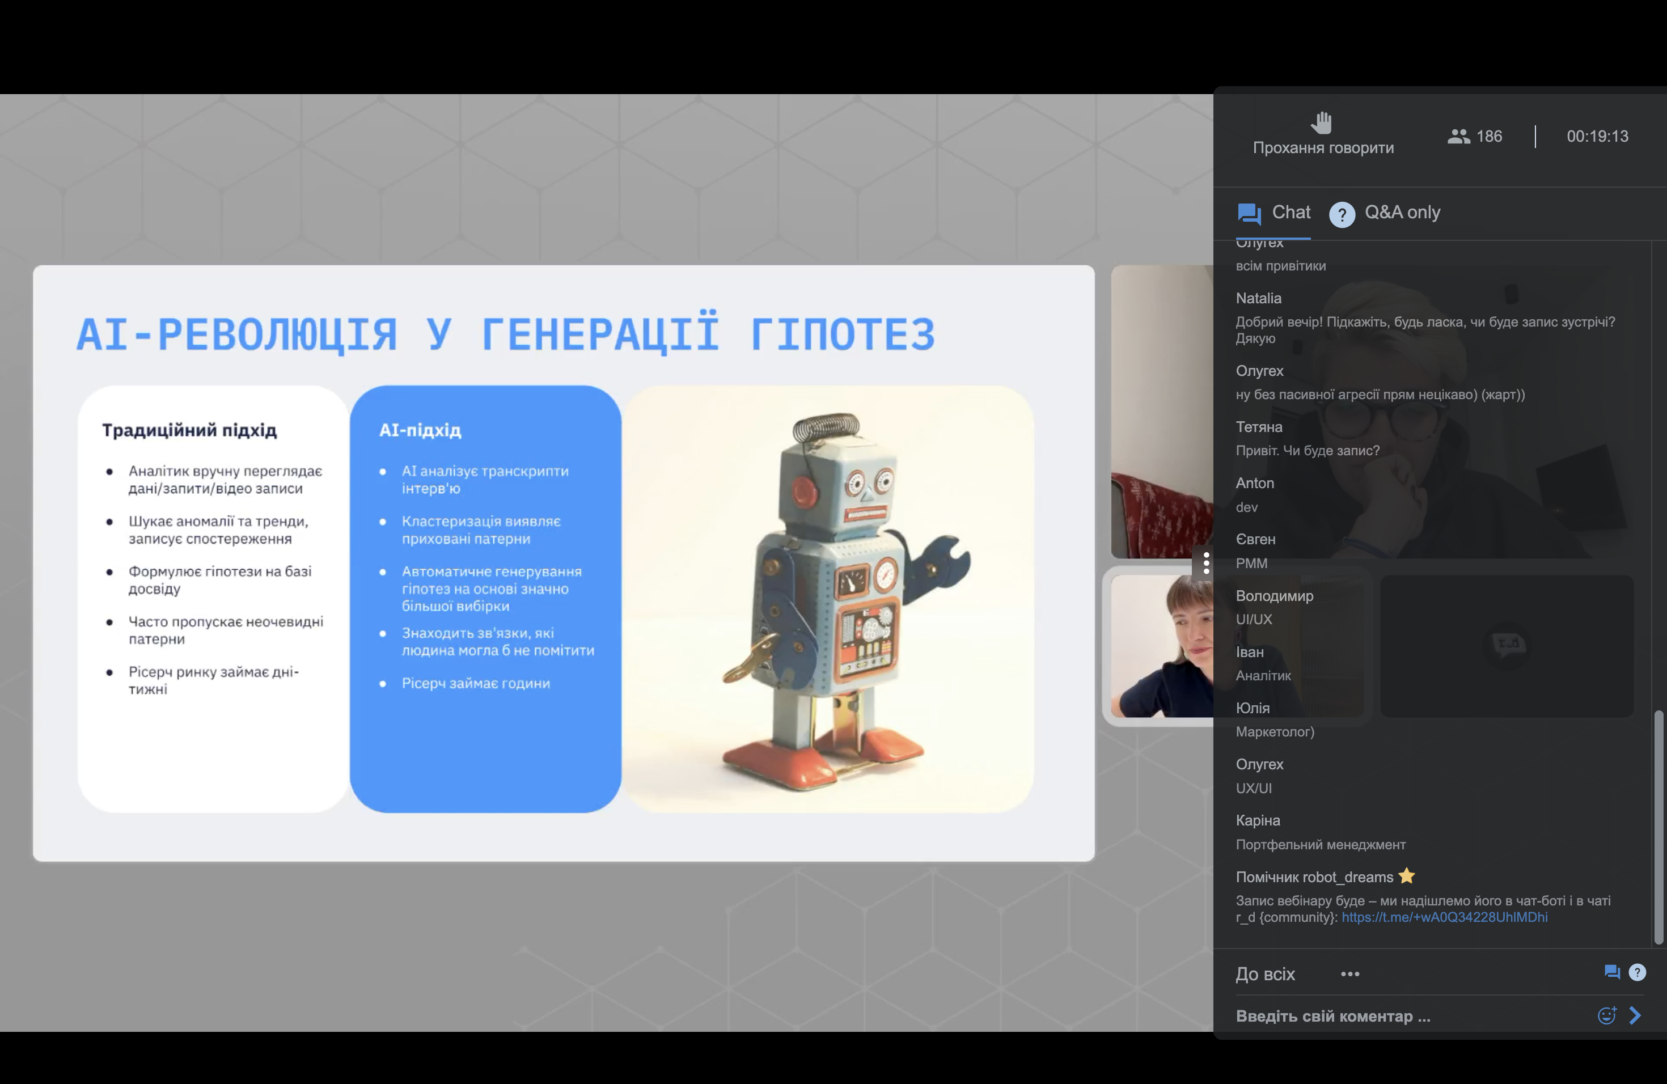Viewport: 1667px width, 1084px height.
Task: Toggle message type to question mode
Action: 1637,972
